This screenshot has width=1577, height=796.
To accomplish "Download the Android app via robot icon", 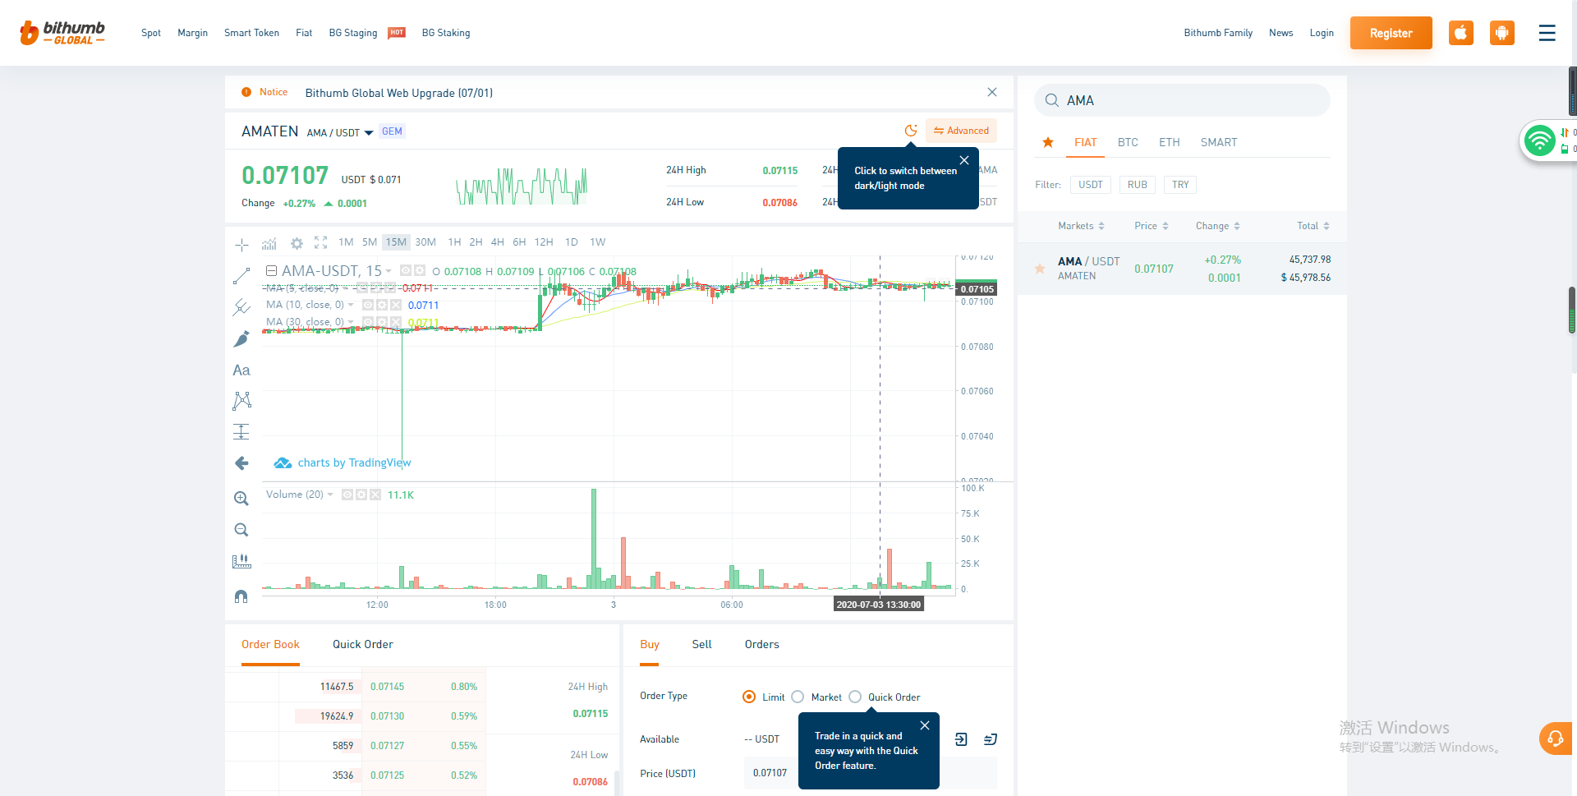I will pos(1502,33).
